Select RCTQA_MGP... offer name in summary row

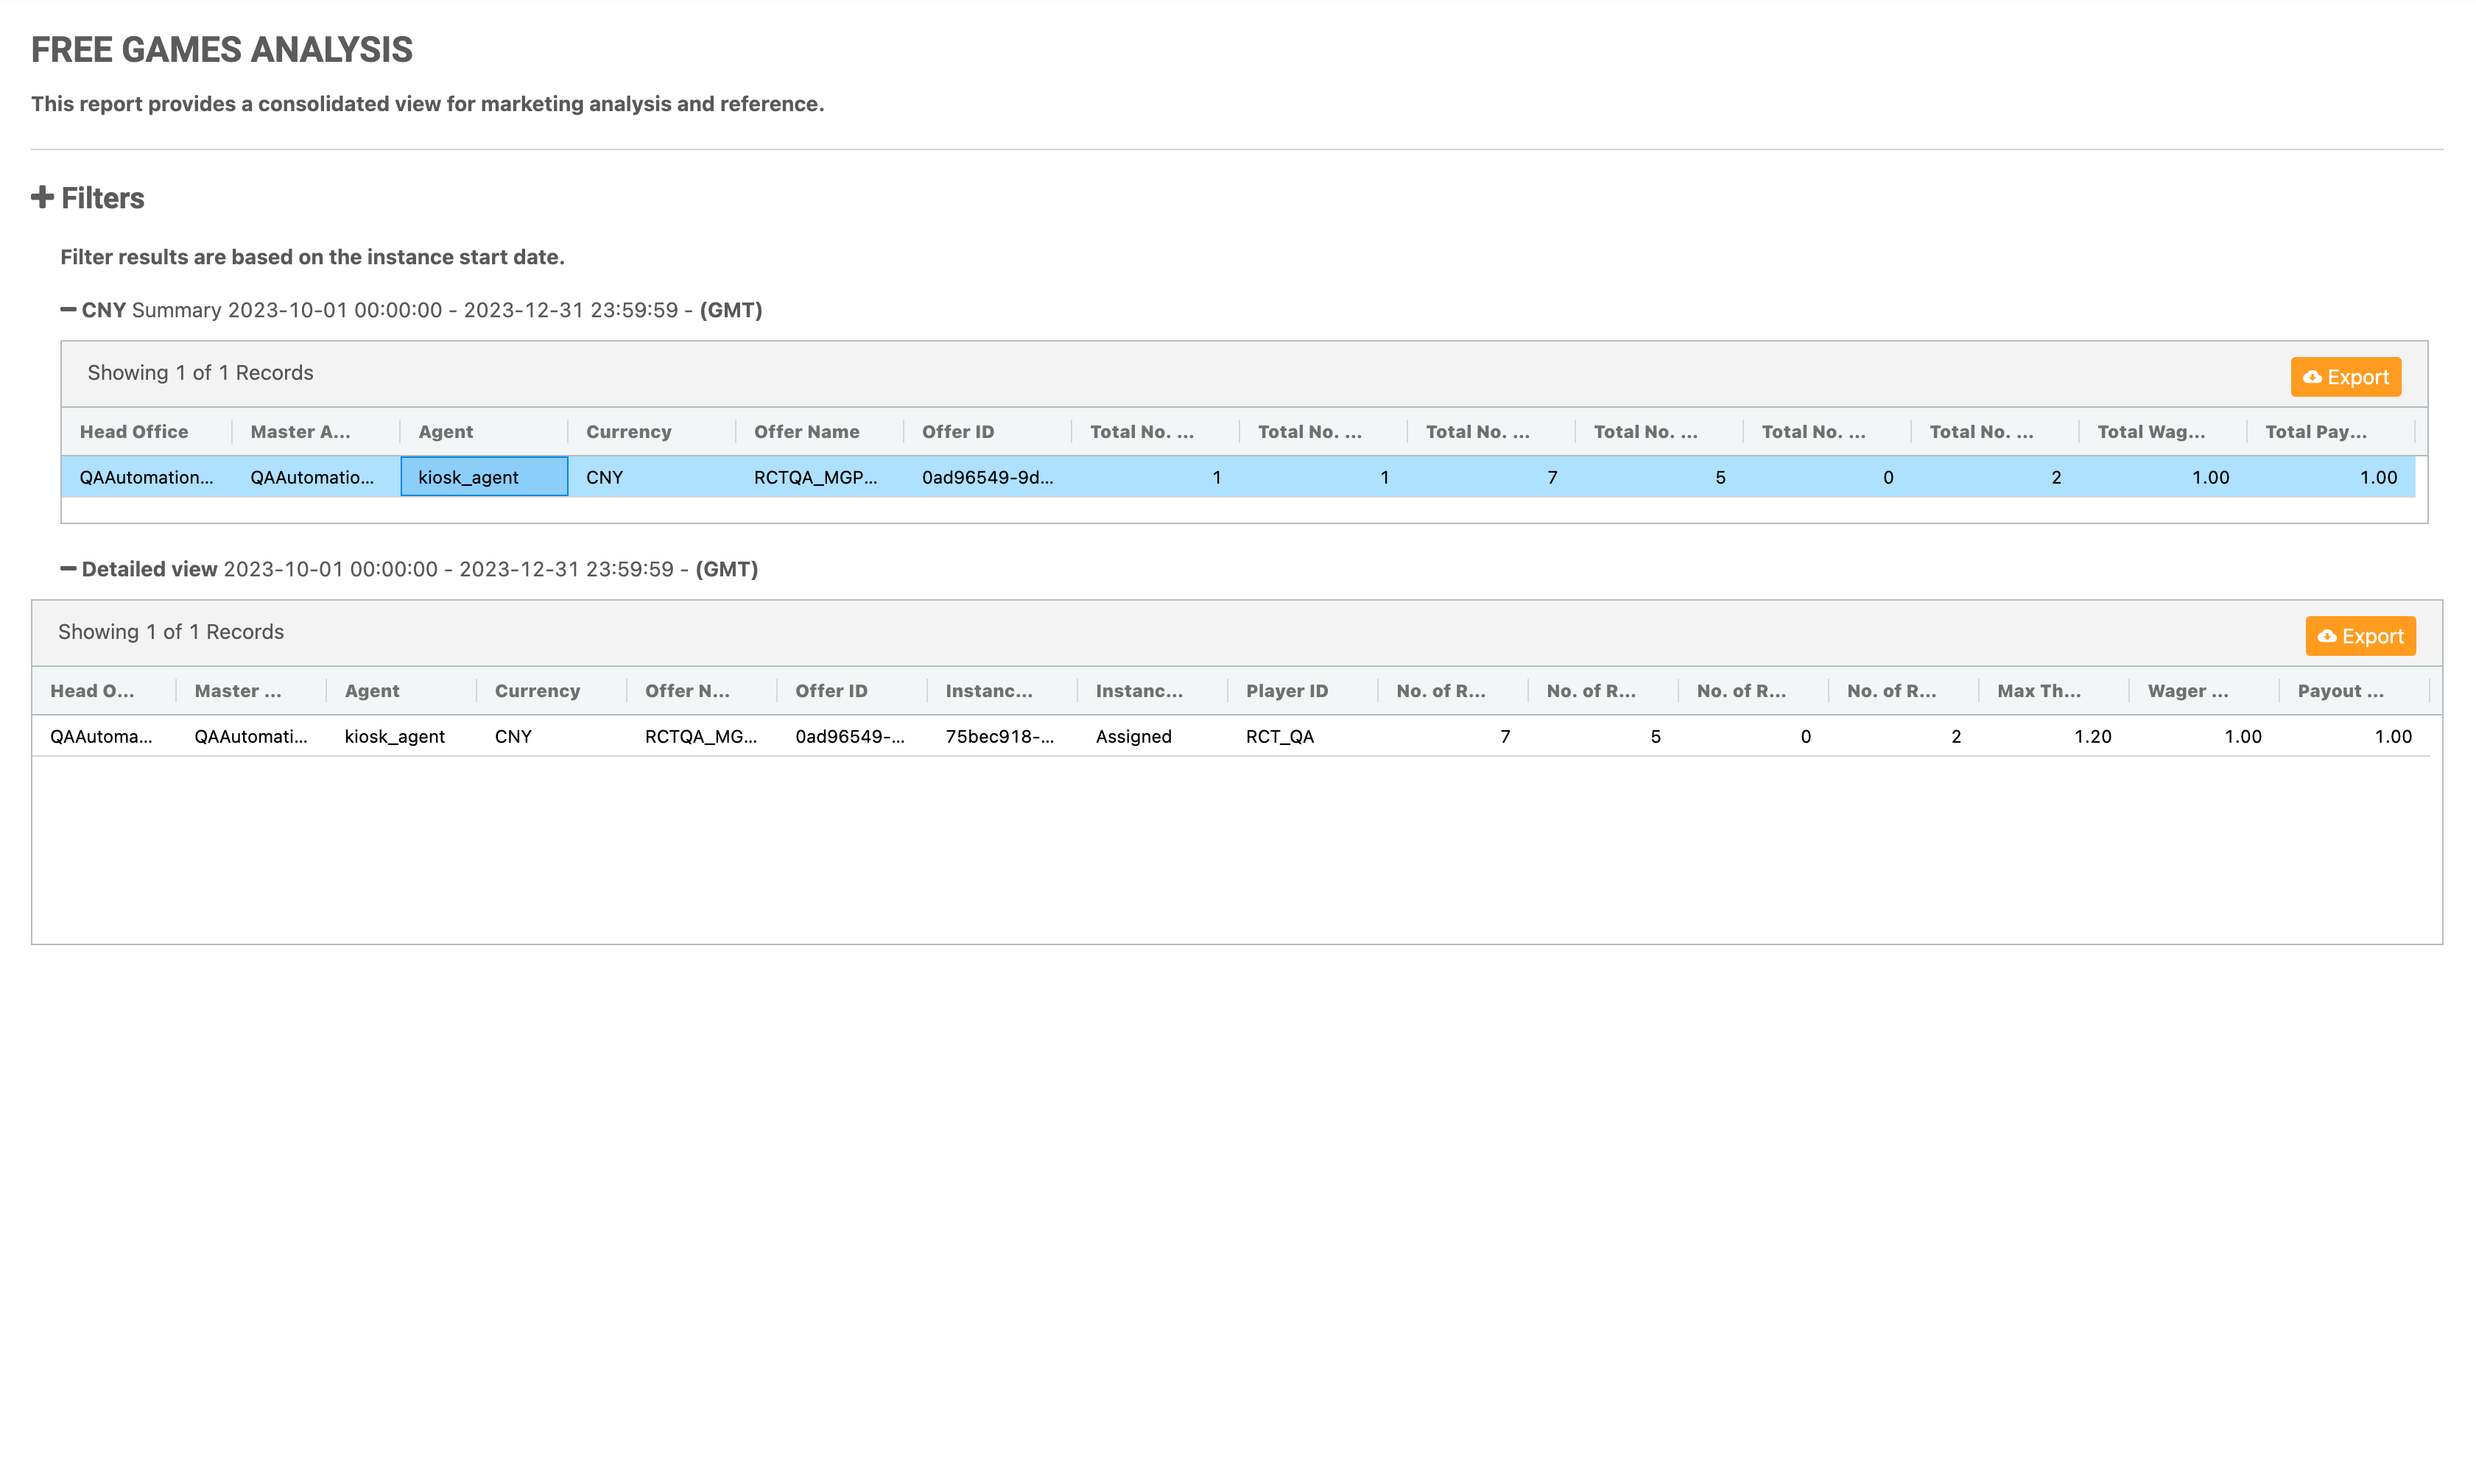pyautogui.click(x=815, y=477)
